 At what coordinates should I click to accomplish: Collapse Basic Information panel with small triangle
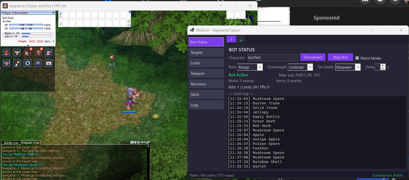pyautogui.click(x=28, y=45)
